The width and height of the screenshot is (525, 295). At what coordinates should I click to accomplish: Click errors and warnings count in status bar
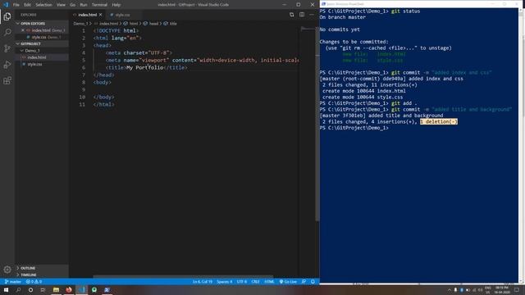tap(34, 282)
